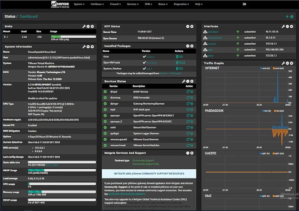Click the logout icon in navigation bar
Viewport: 299px width, 211px height.
[244, 4]
